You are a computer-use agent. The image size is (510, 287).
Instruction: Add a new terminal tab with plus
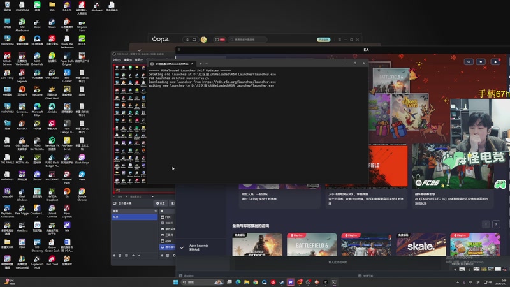[201, 64]
